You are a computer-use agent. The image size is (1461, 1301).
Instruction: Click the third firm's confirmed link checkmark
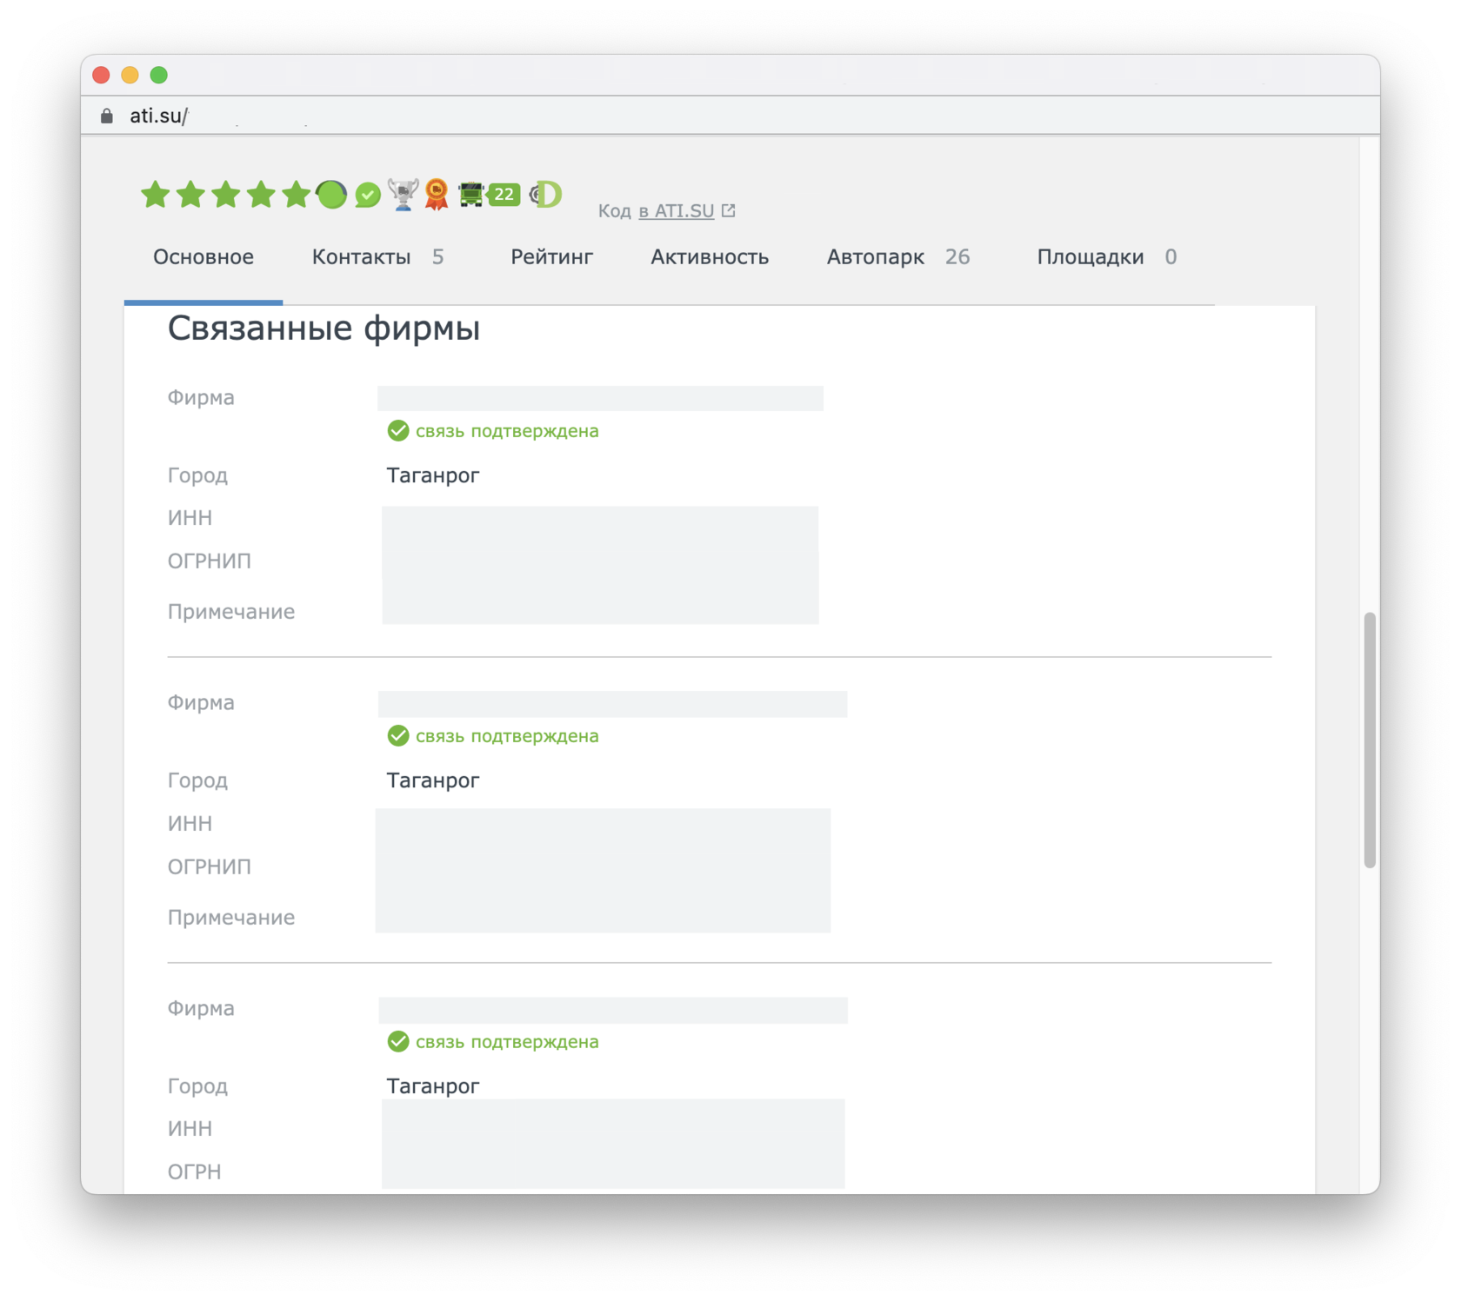[x=398, y=1041]
